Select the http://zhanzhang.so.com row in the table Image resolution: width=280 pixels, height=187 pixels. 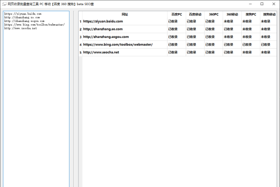click(x=104, y=29)
